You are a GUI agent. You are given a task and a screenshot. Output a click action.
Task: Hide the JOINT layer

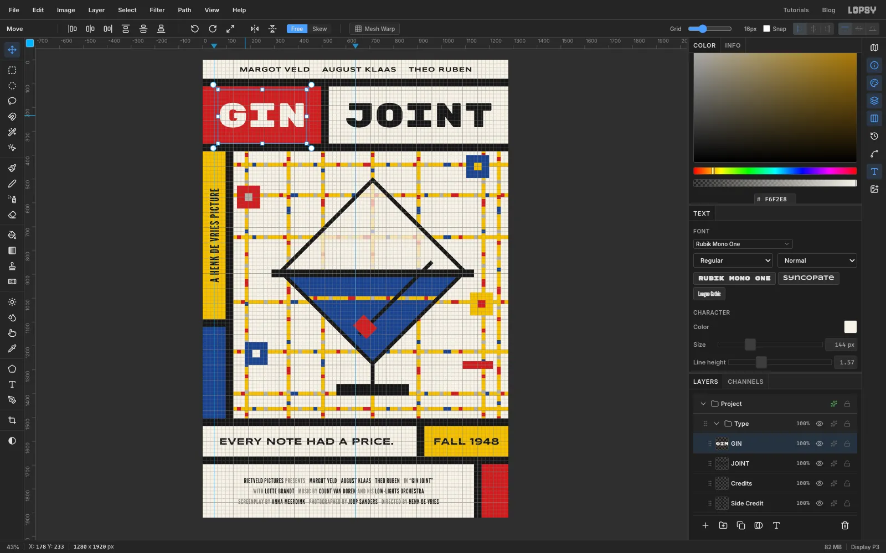(820, 463)
